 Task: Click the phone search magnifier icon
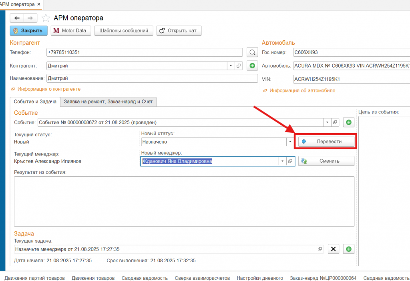[x=252, y=52]
